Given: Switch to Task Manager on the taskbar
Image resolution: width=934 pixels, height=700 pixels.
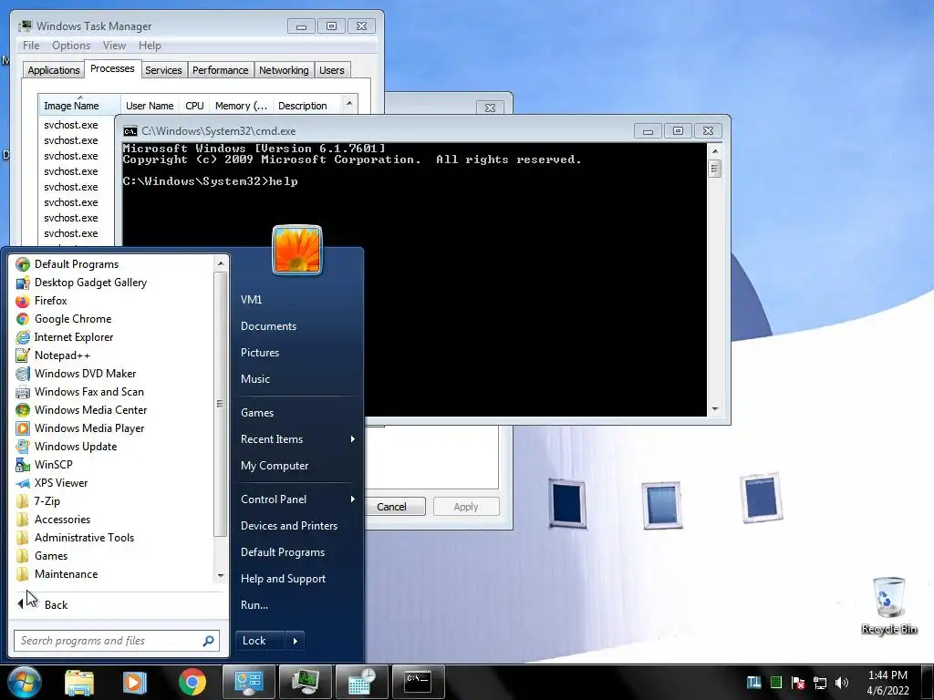Looking at the screenshot, I should pyautogui.click(x=304, y=682).
